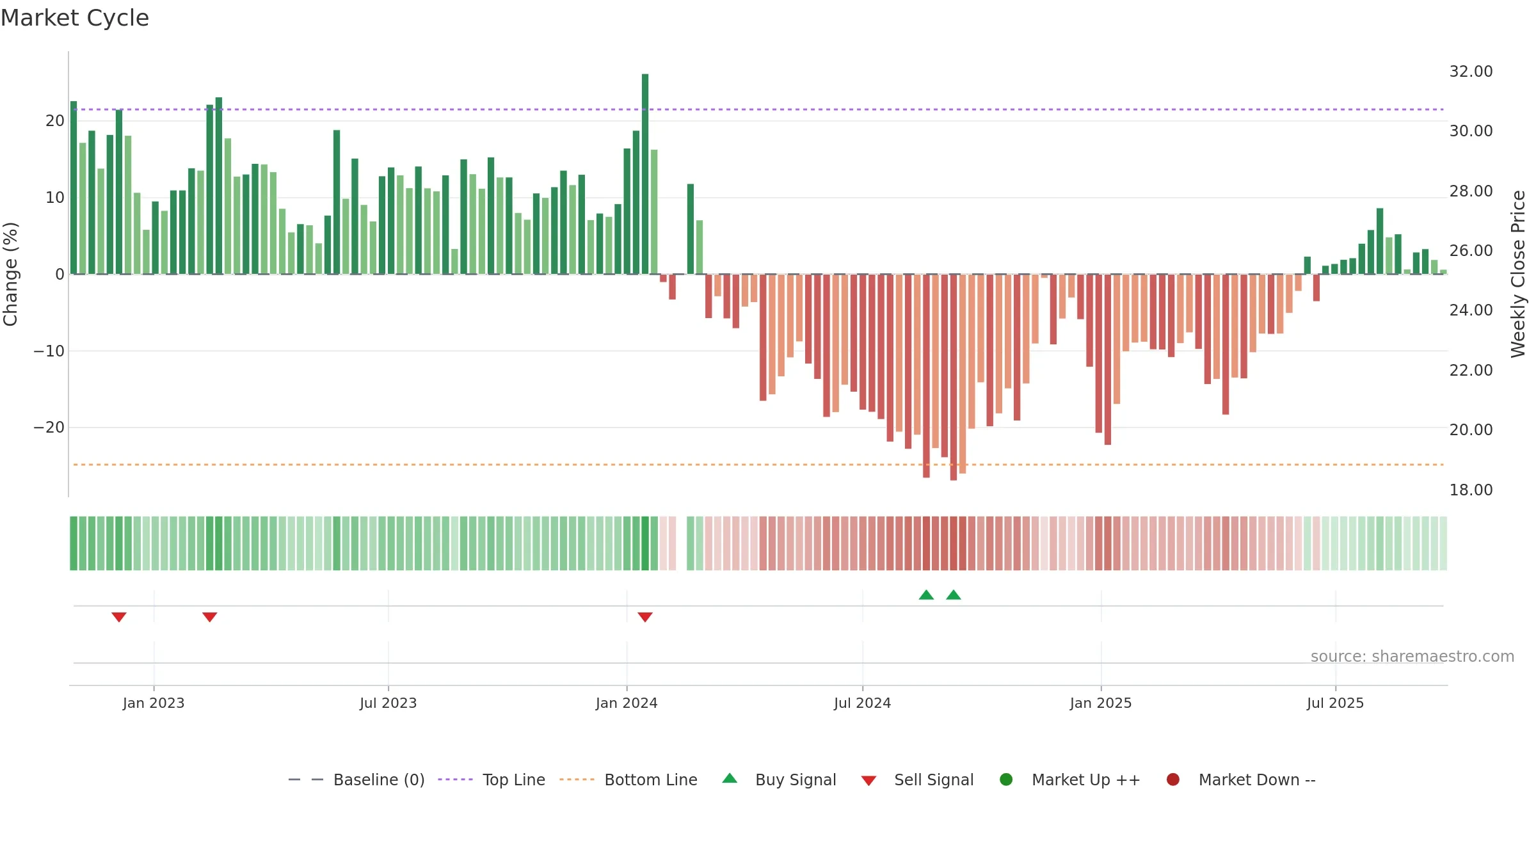
Task: Toggle the Market Down -- legend label
Action: point(1257,780)
